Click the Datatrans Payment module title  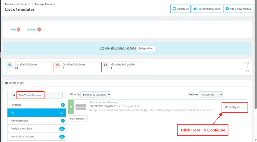coord(103,106)
